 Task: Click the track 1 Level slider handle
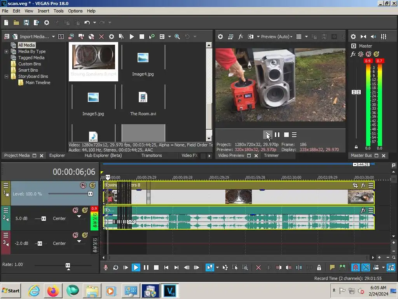point(90,193)
